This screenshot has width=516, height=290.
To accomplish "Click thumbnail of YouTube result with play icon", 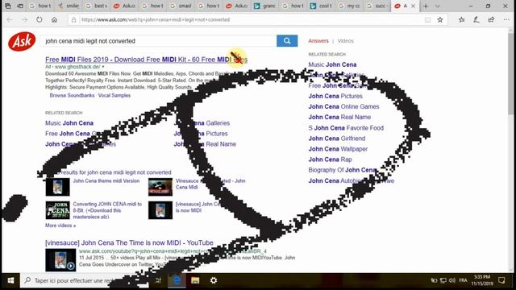I will (x=60, y=260).
